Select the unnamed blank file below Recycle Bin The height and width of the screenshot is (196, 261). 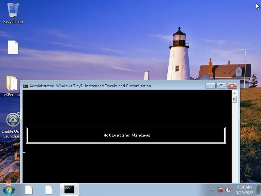coord(13,47)
